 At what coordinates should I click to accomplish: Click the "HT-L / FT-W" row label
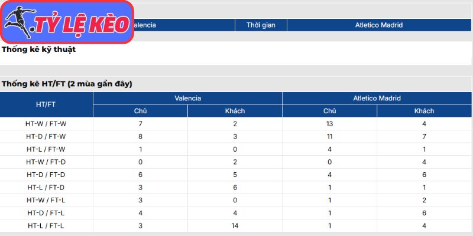[x=46, y=149]
